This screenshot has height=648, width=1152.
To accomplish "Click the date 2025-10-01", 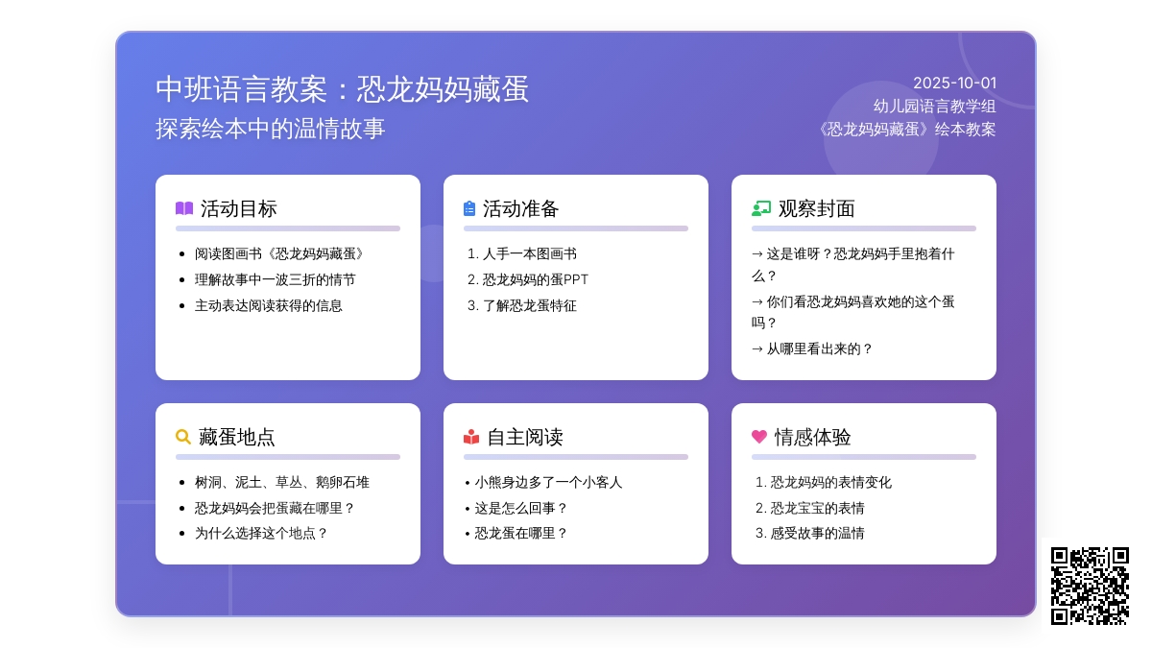I will click(954, 84).
